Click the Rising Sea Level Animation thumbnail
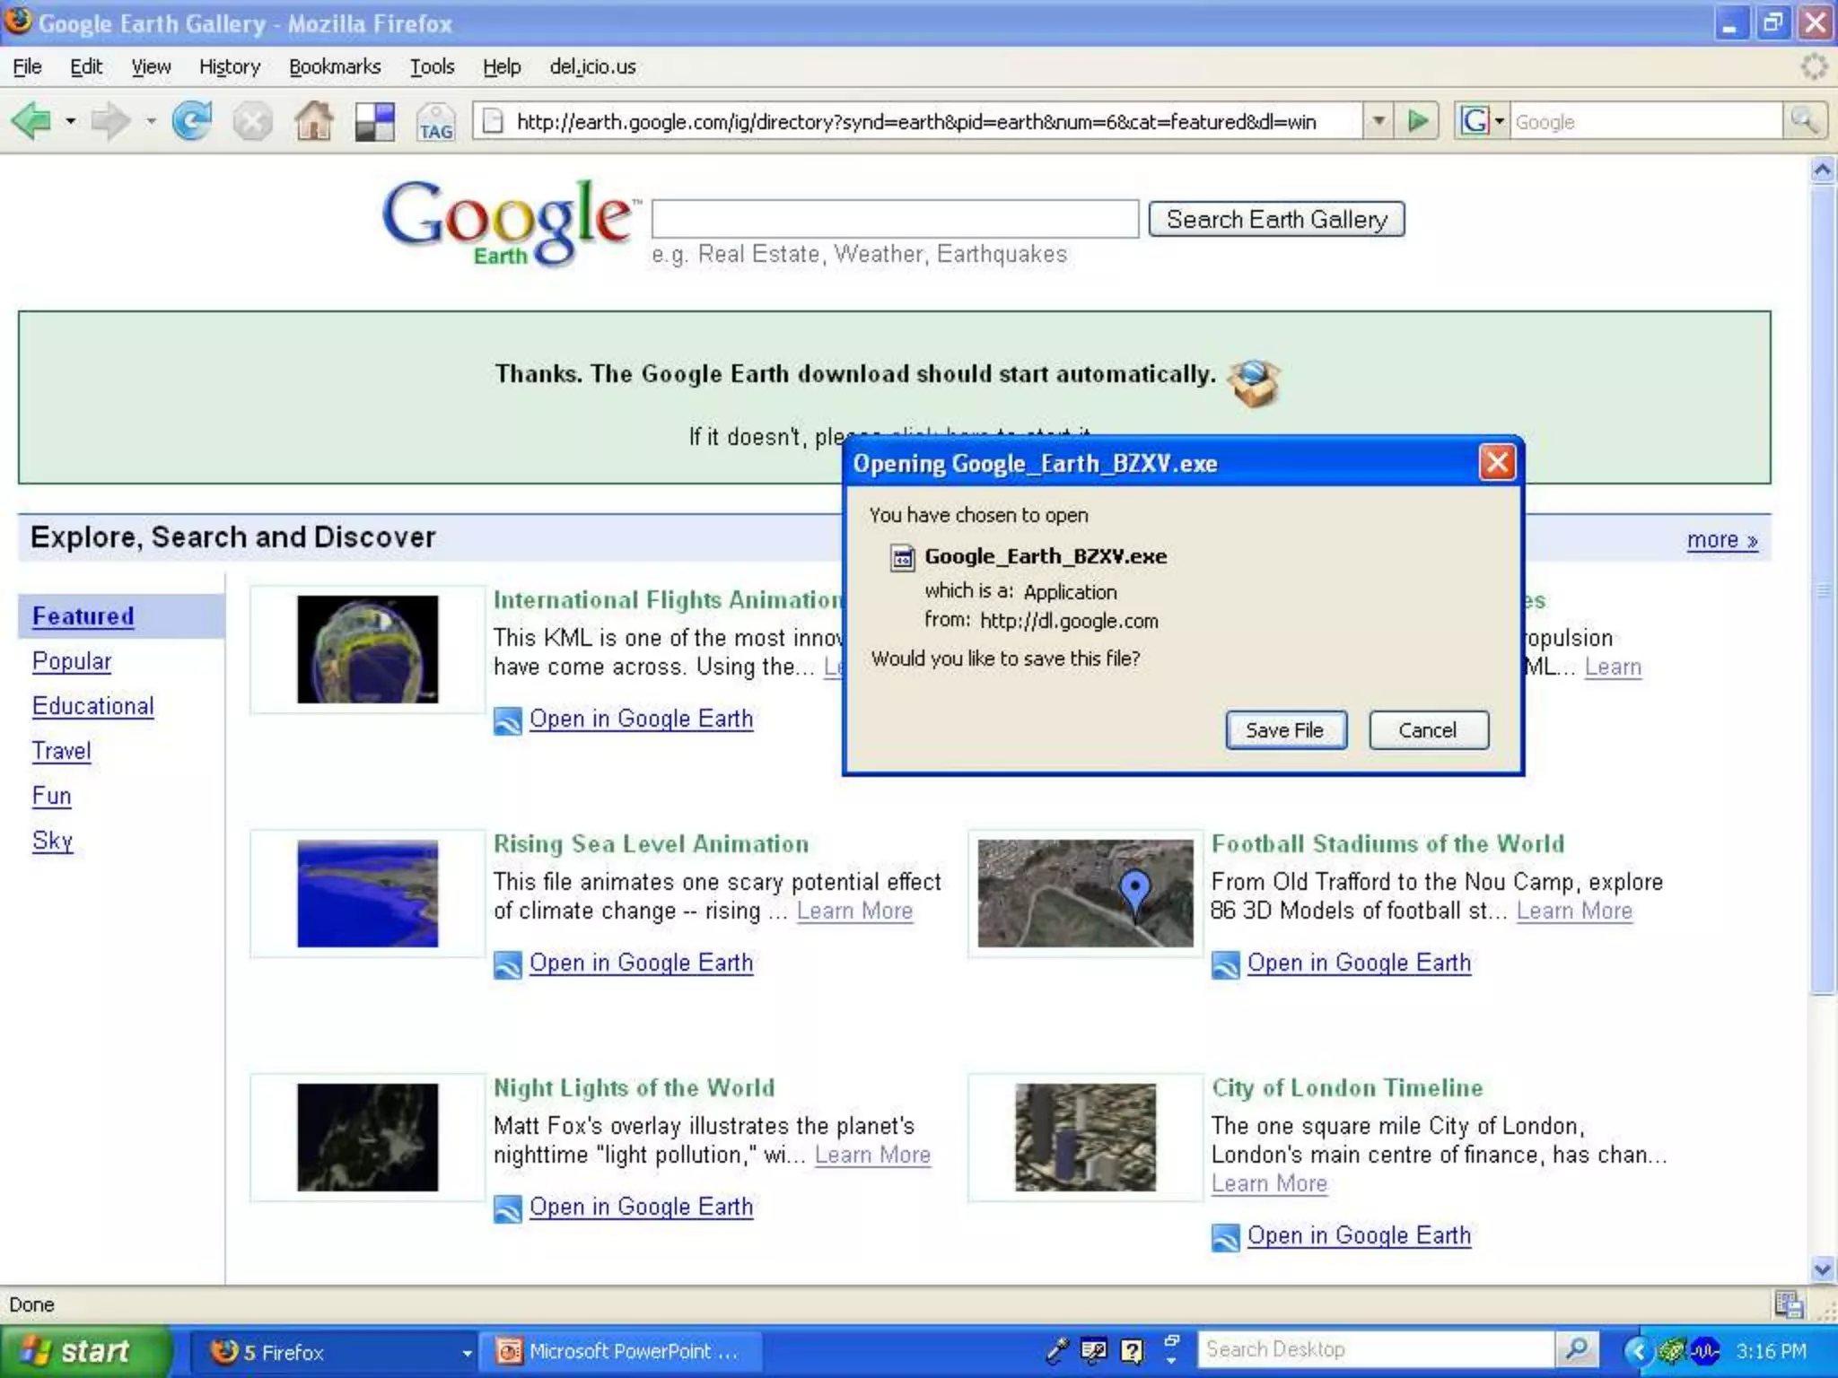The height and width of the screenshot is (1378, 1838). click(368, 894)
